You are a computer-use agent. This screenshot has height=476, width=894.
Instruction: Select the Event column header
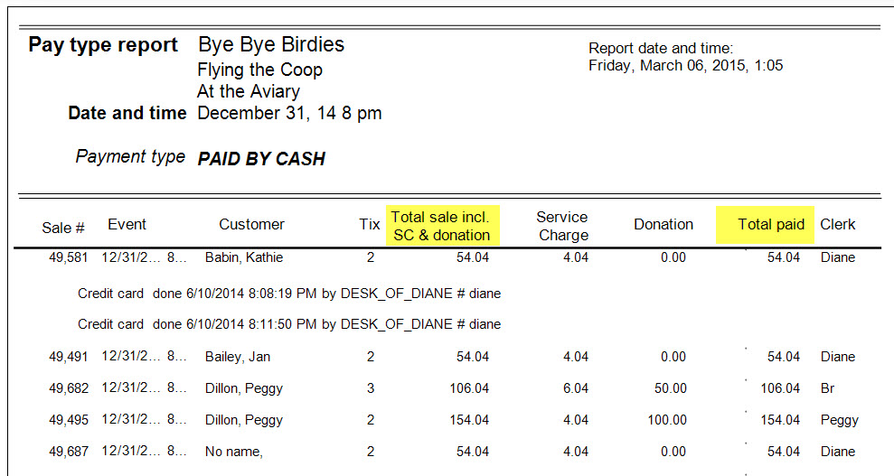tap(127, 224)
